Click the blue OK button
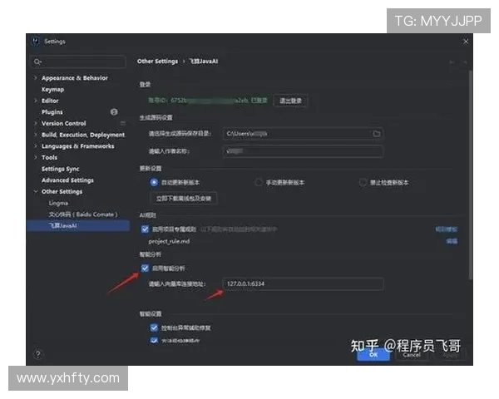 tap(373, 354)
